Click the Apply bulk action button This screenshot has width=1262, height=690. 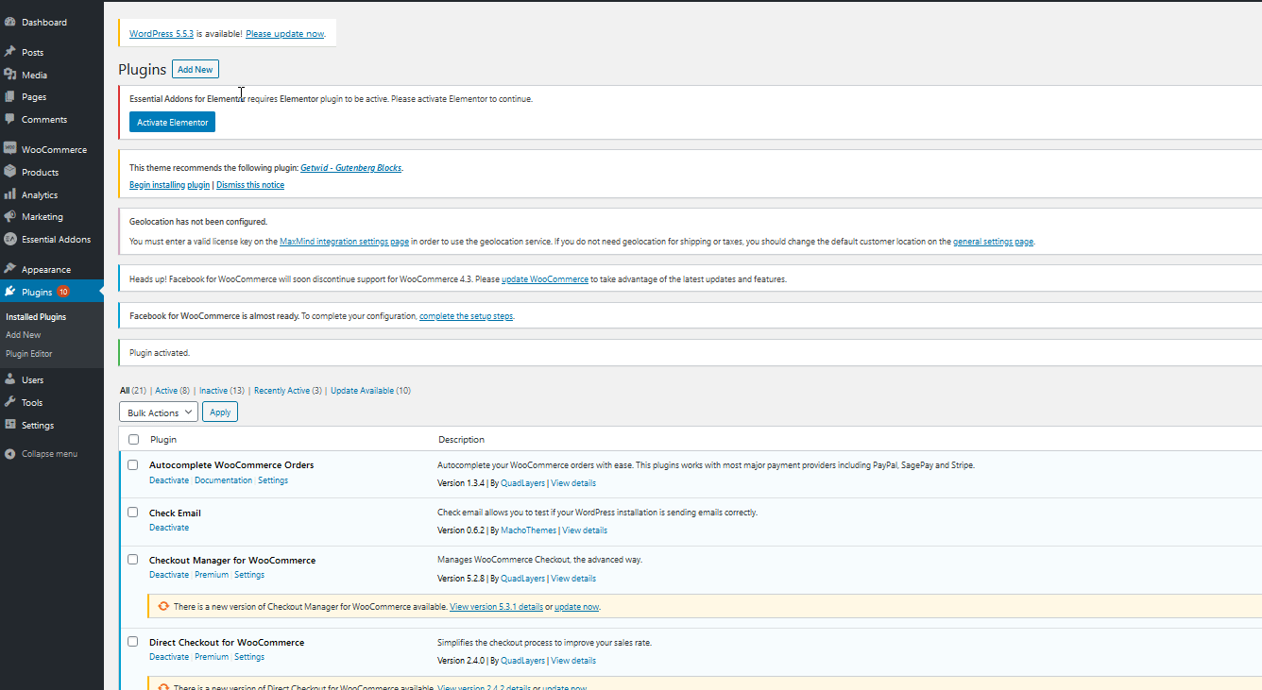pos(220,412)
